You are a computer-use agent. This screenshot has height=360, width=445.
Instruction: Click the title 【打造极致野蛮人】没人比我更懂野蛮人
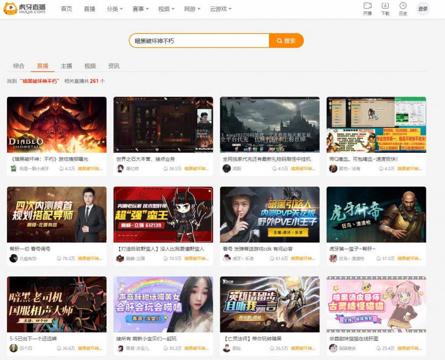point(160,249)
